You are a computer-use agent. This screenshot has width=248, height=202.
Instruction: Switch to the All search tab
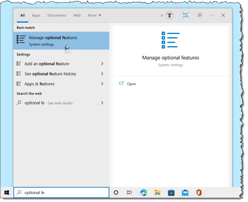tap(23, 15)
